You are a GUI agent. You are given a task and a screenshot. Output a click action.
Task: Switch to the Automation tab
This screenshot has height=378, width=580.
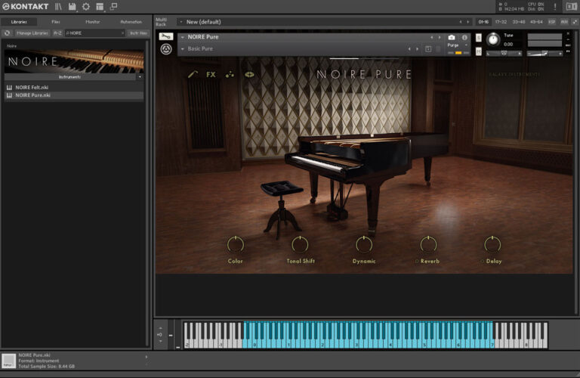click(131, 22)
